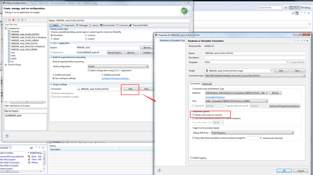
Task: Select the Download session type
Action: coord(52,35)
